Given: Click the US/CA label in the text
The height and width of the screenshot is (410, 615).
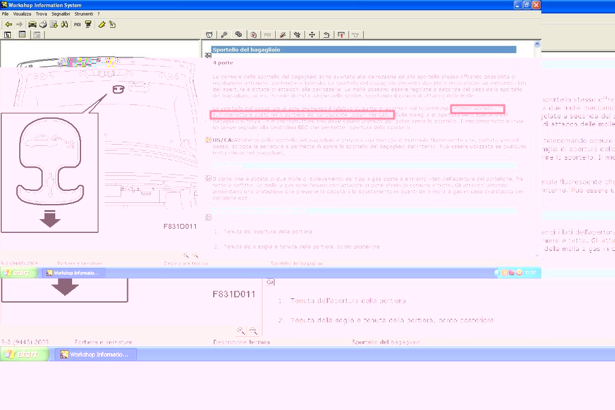Looking at the screenshot, I should pyautogui.click(x=223, y=140).
